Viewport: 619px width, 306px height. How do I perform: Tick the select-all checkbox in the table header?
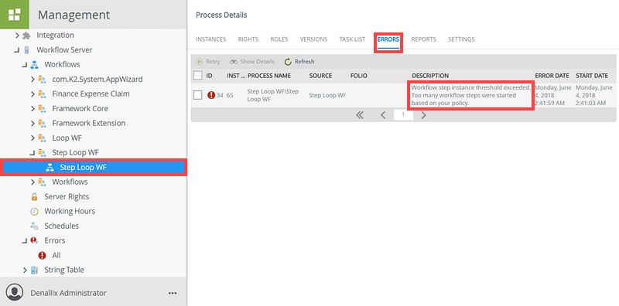pos(198,75)
